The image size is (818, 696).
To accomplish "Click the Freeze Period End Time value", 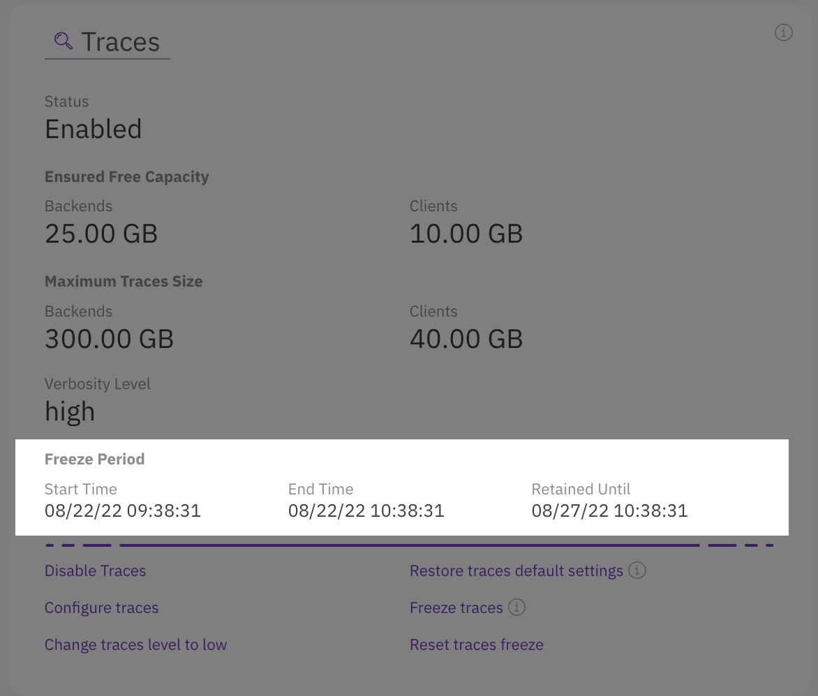I will [x=366, y=511].
